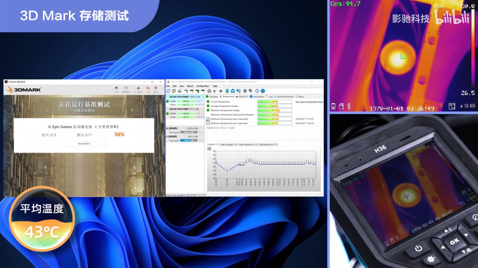
Task: Switch to the S.M.A.R.T. tab
Action: (242, 97)
